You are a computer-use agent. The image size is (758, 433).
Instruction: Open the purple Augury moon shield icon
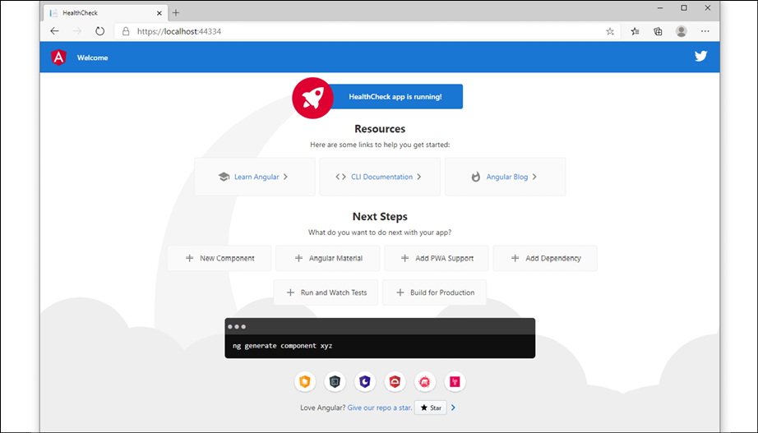coord(365,382)
